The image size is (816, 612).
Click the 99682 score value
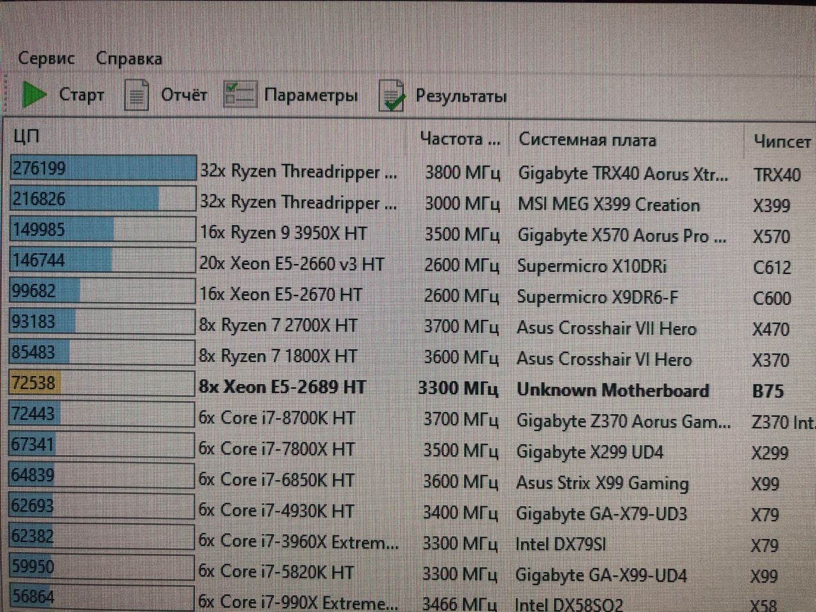(34, 291)
